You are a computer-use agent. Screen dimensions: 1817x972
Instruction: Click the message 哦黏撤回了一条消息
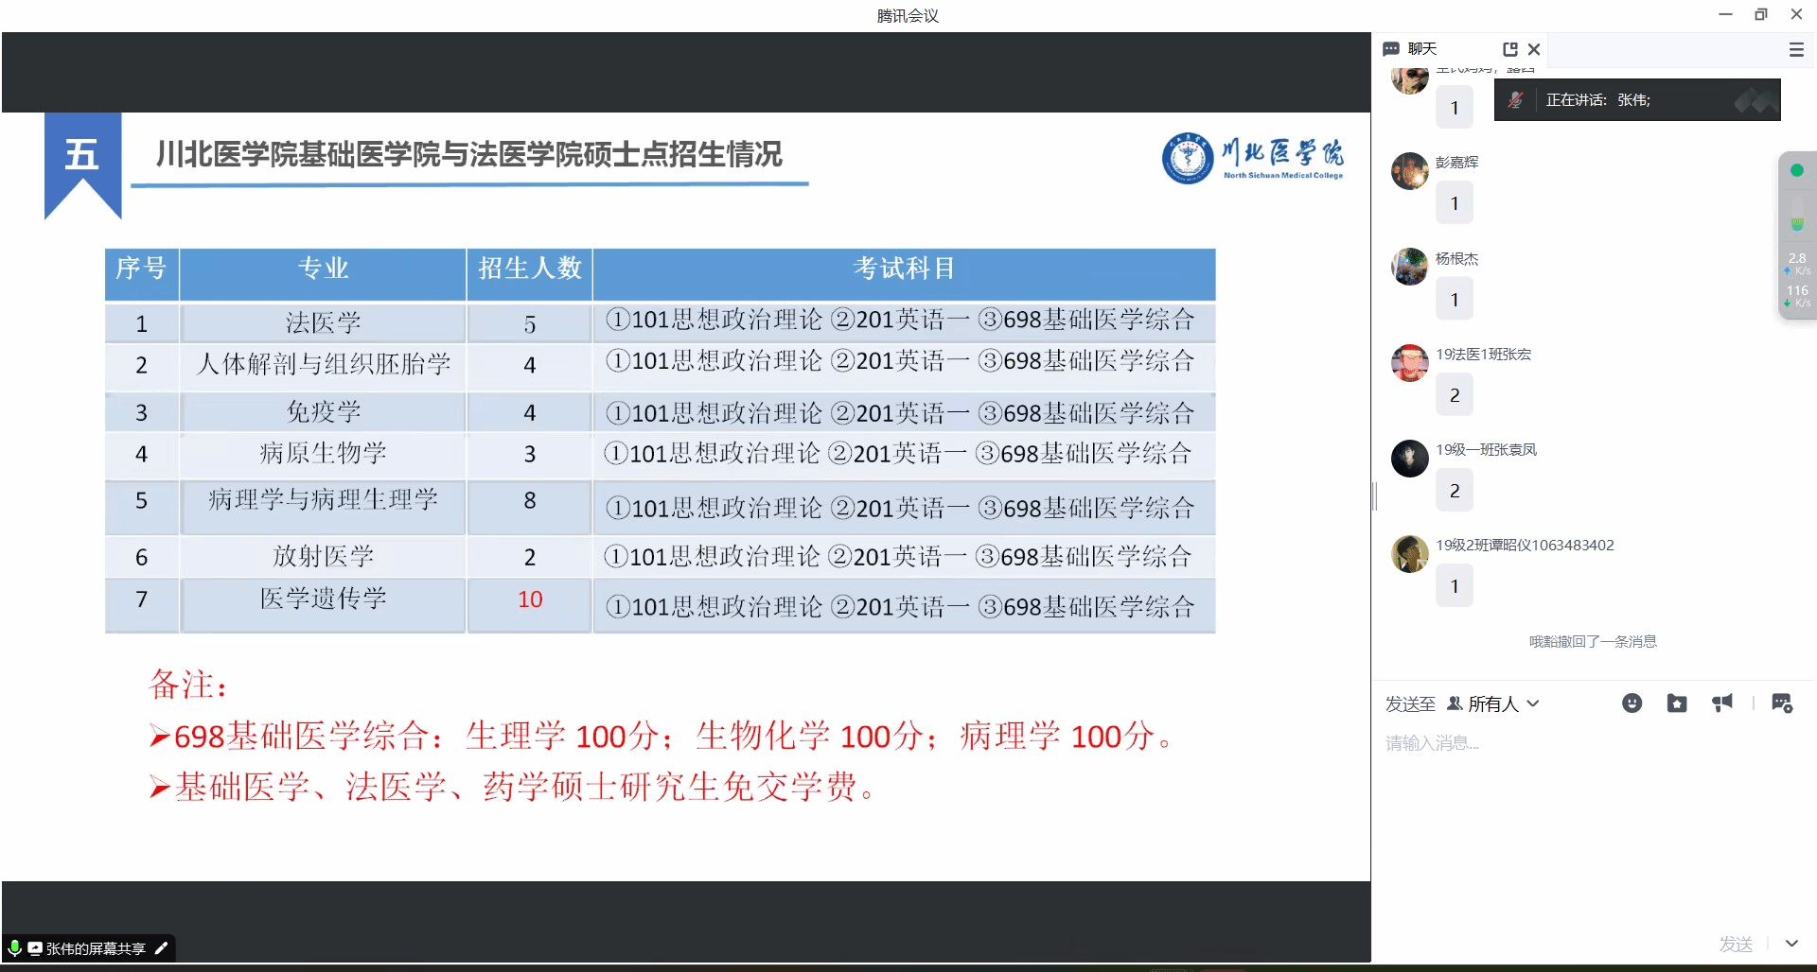[1593, 641]
